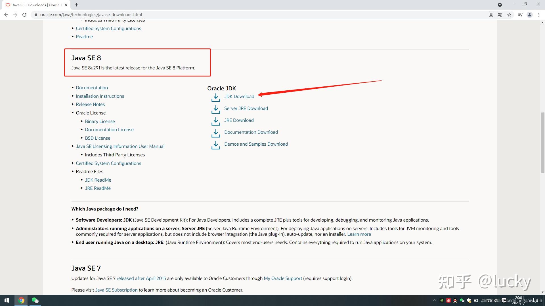Expand hidden system tray icons chevron
Viewport: 545px width, 306px height.
tap(435, 300)
